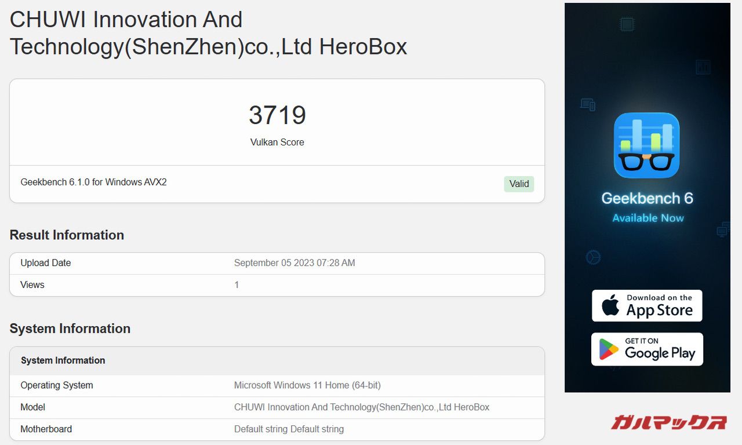Image resolution: width=742 pixels, height=445 pixels.
Task: Click the CHUWI HeroBox page title
Action: (x=208, y=33)
